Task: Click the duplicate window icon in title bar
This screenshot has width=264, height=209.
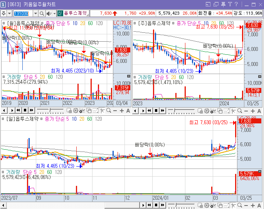Action: click(216, 4)
